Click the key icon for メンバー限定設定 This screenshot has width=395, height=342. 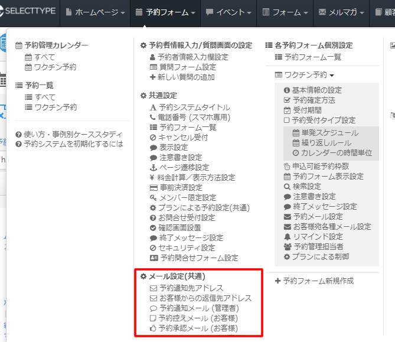153,198
